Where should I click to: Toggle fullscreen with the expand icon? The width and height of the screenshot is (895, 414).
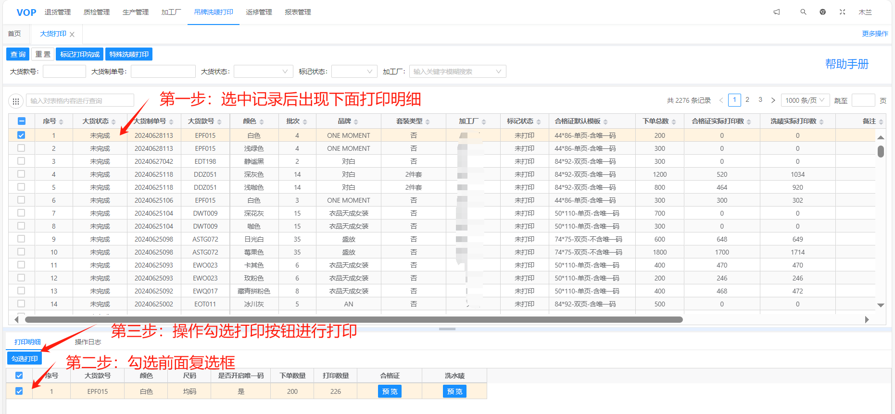click(843, 12)
